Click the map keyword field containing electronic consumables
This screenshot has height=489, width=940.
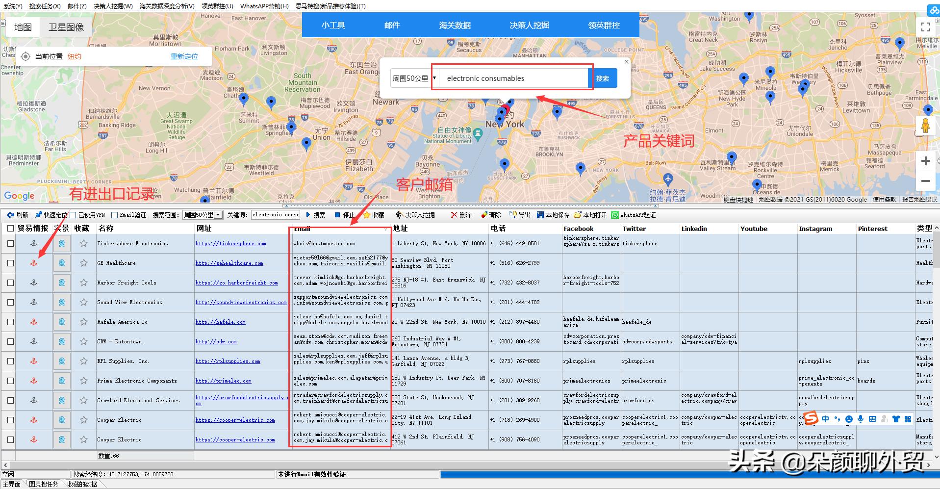click(x=513, y=78)
